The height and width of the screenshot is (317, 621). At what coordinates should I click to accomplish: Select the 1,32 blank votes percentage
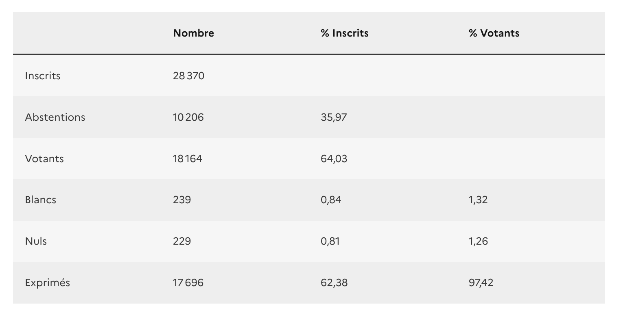[478, 200]
